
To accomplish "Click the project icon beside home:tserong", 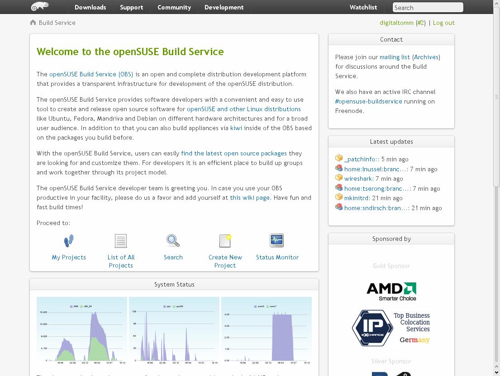I will [x=339, y=188].
